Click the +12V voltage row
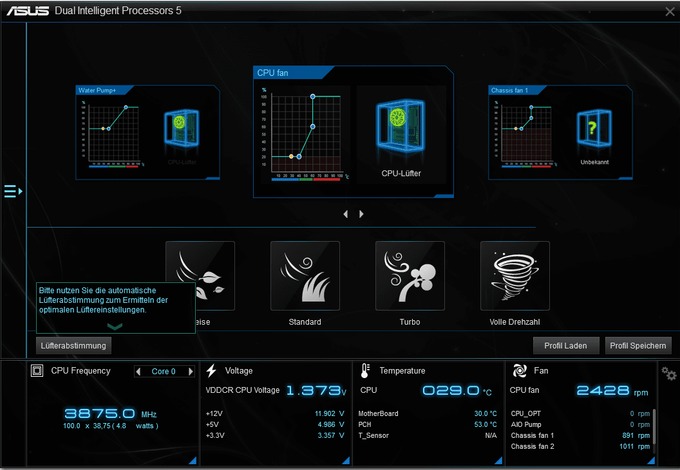Image resolution: width=680 pixels, height=470 pixels. (x=275, y=413)
